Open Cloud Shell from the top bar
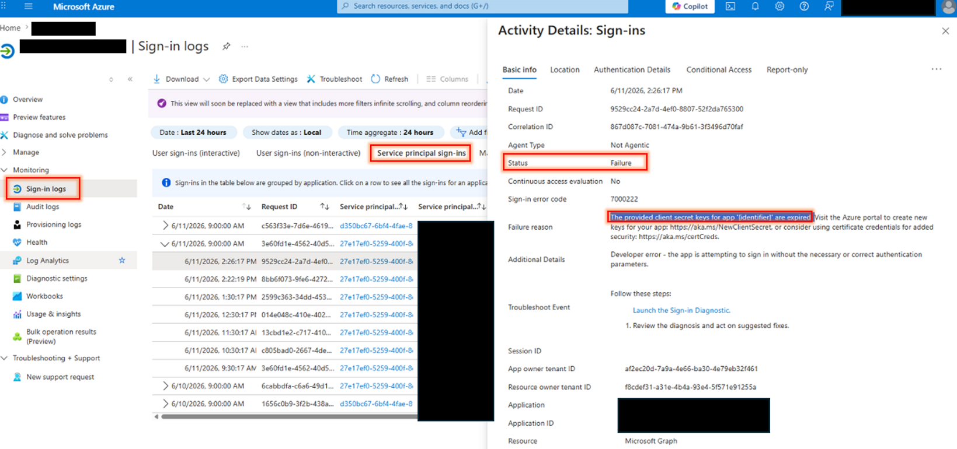 point(730,6)
